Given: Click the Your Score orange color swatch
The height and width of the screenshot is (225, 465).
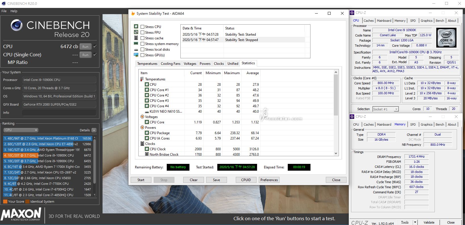Looking at the screenshot, I should click(5, 202).
